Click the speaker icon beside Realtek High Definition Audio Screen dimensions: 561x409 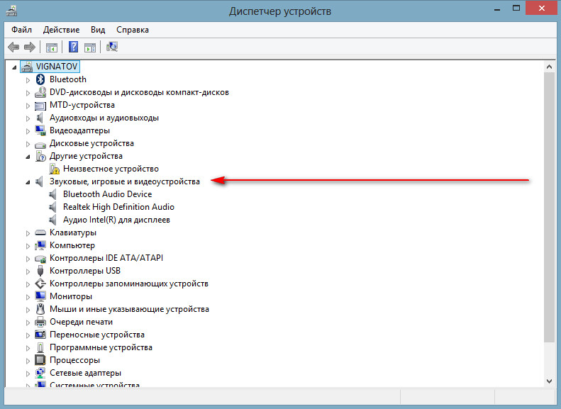click(x=55, y=207)
